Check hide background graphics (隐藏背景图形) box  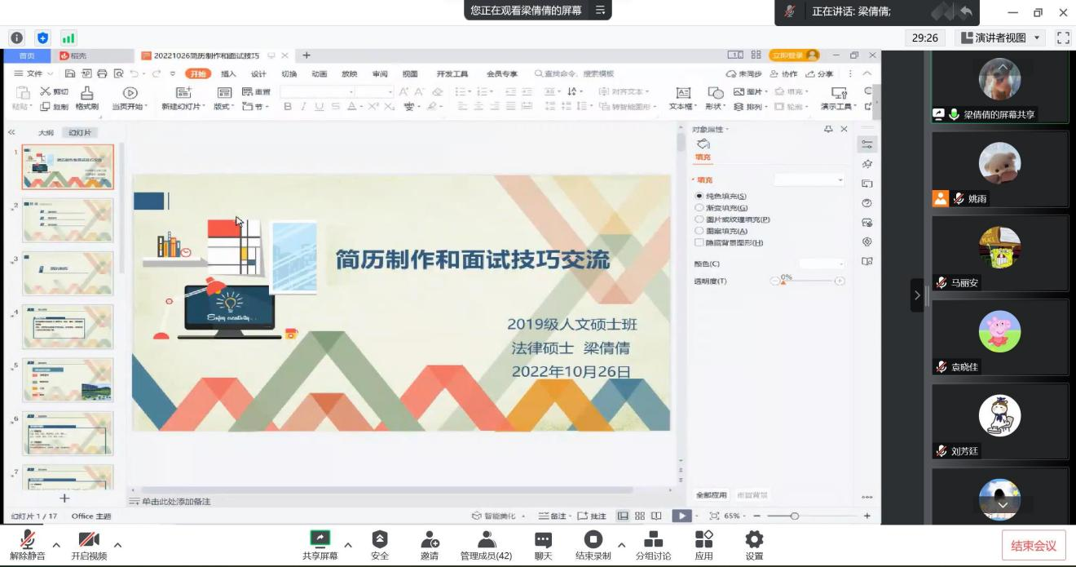pyautogui.click(x=699, y=242)
